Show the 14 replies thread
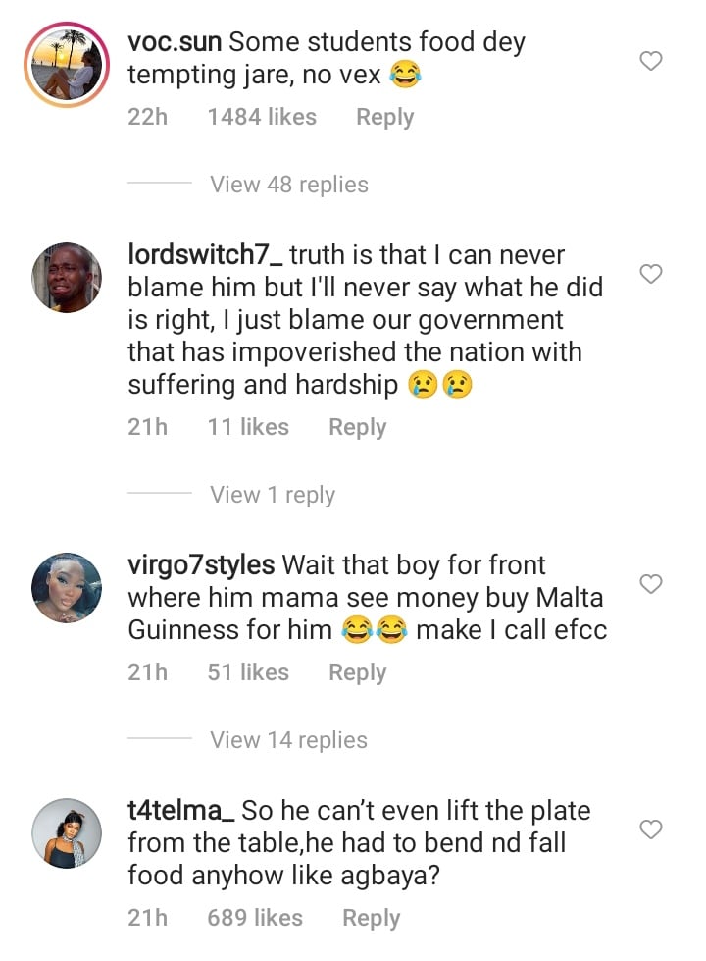Screen dimensions: 706x961 point(288,740)
